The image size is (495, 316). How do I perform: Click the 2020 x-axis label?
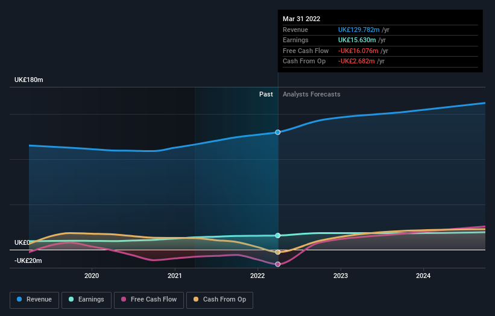[x=92, y=276]
